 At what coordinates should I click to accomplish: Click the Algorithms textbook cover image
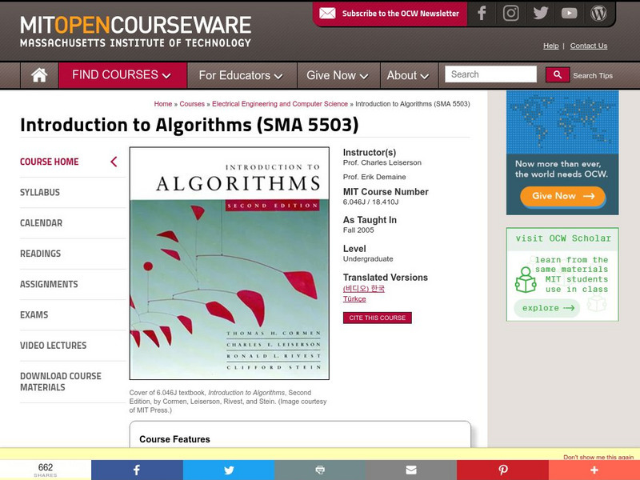click(230, 263)
